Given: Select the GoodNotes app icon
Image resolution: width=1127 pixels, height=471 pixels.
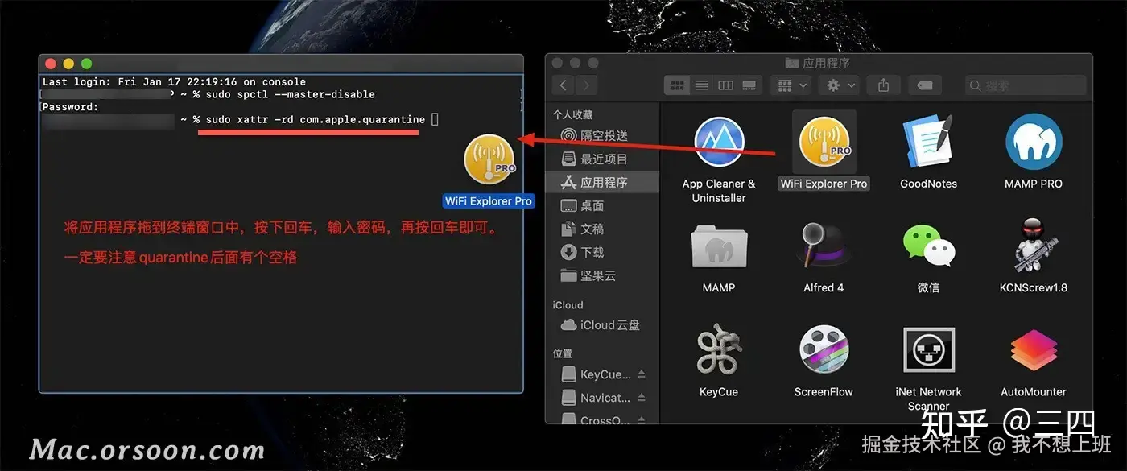Looking at the screenshot, I should [928, 142].
